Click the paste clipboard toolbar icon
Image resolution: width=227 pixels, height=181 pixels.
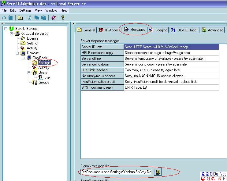coord(43,18)
